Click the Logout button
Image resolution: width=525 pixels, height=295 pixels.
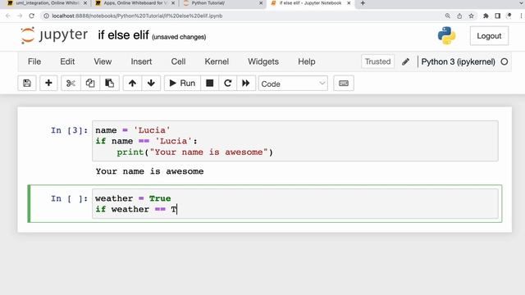(489, 36)
